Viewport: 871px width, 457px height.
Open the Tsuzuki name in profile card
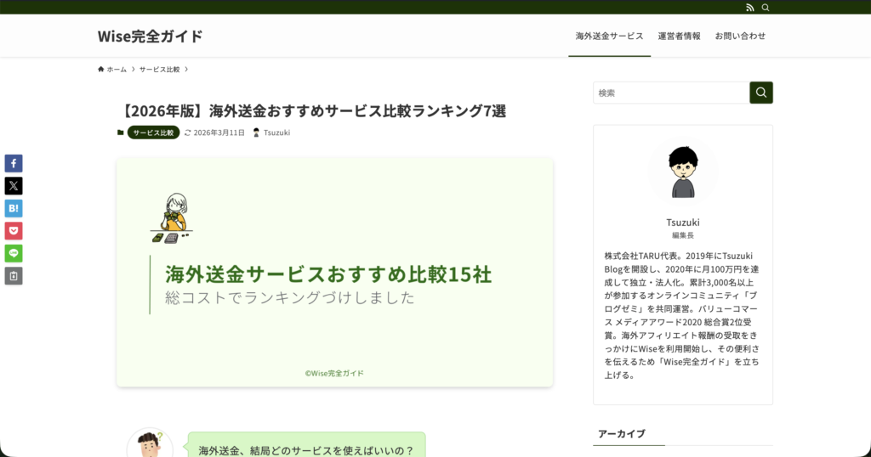click(683, 223)
